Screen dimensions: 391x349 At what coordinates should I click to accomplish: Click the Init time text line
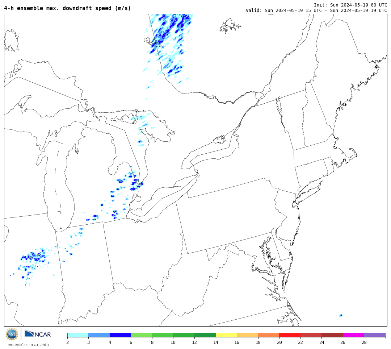pyautogui.click(x=350, y=5)
